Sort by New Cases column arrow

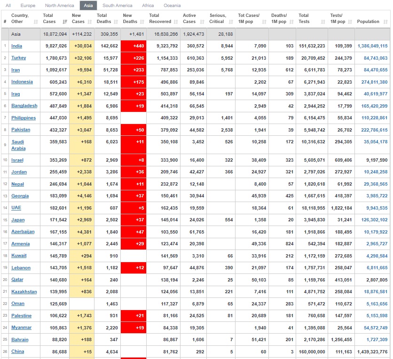(90, 22)
